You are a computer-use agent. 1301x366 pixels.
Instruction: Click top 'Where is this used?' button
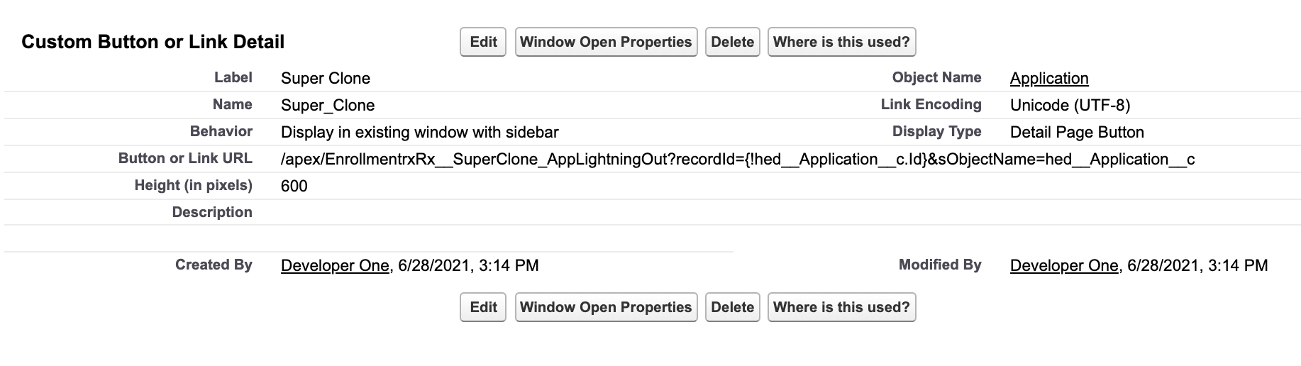[841, 42]
